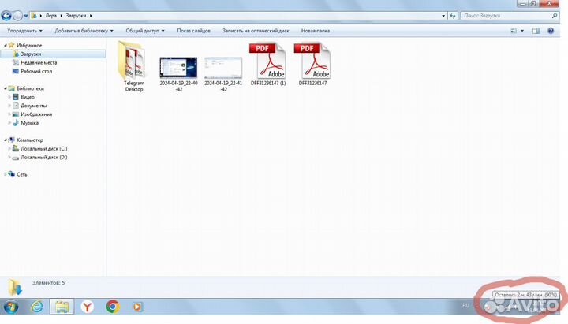Launch Yandex Browser from taskbar
The height and width of the screenshot is (324, 568).
pyautogui.click(x=87, y=307)
